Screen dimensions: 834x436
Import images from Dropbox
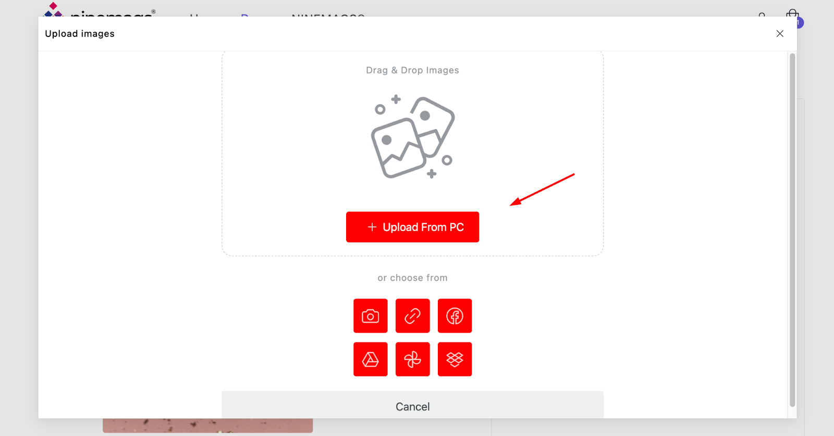pos(455,359)
